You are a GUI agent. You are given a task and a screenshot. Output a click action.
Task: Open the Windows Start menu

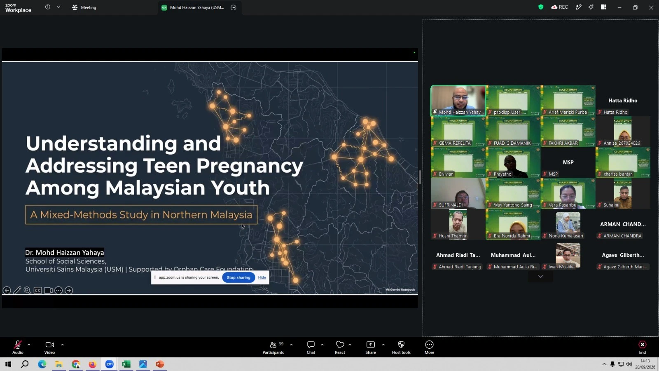pos(8,364)
